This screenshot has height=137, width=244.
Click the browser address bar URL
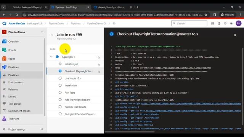(x=115, y=15)
